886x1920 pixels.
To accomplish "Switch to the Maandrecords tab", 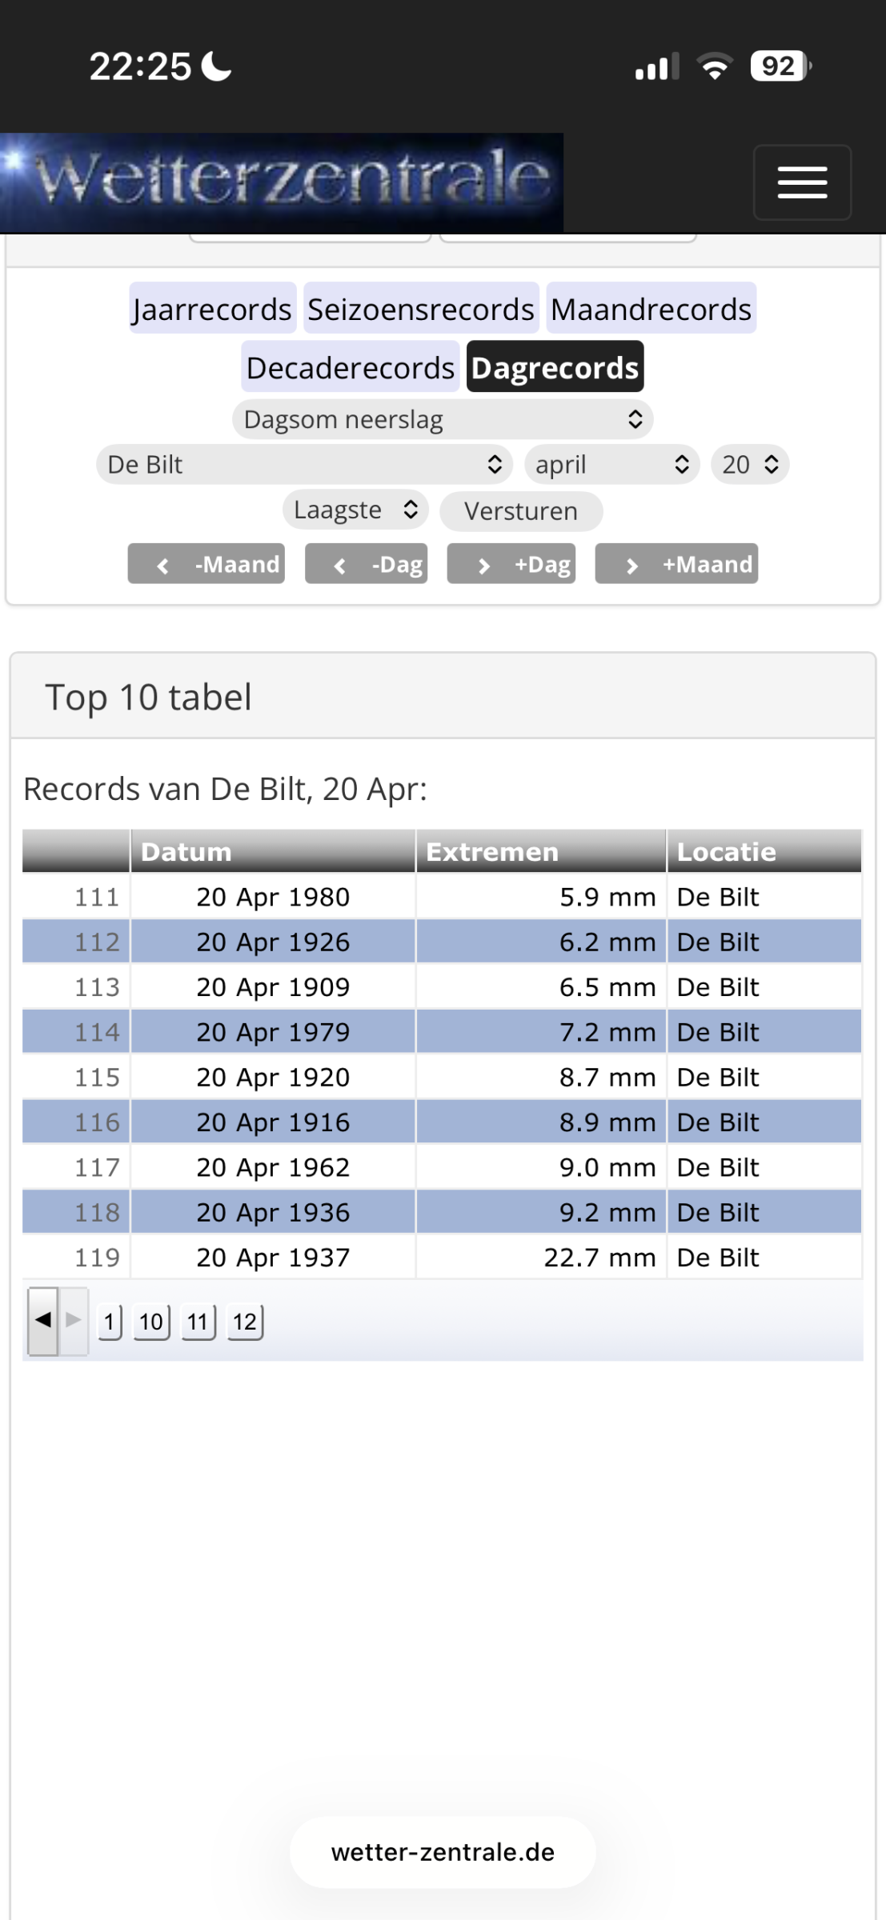I will (x=651, y=309).
